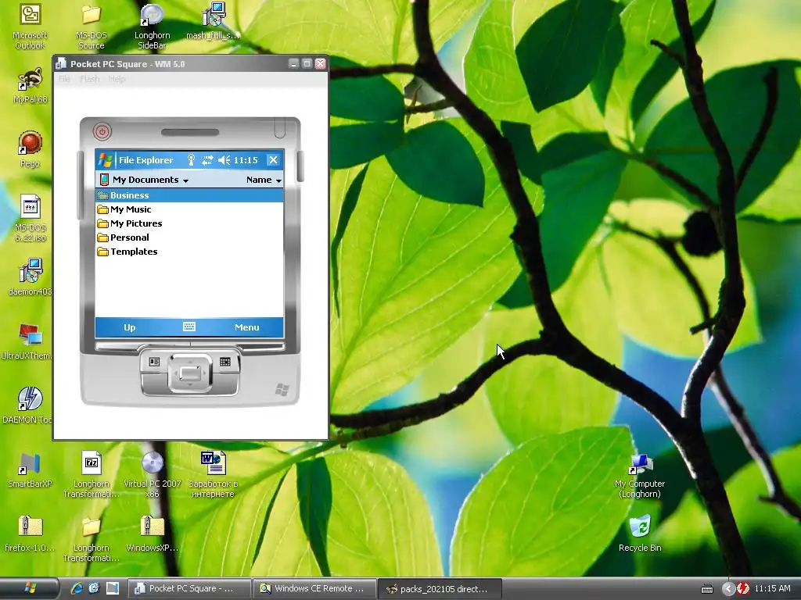Viewport: 801px width, 600px height.
Task: Open the File menu in Pocket PC Square
Action: coord(64,79)
